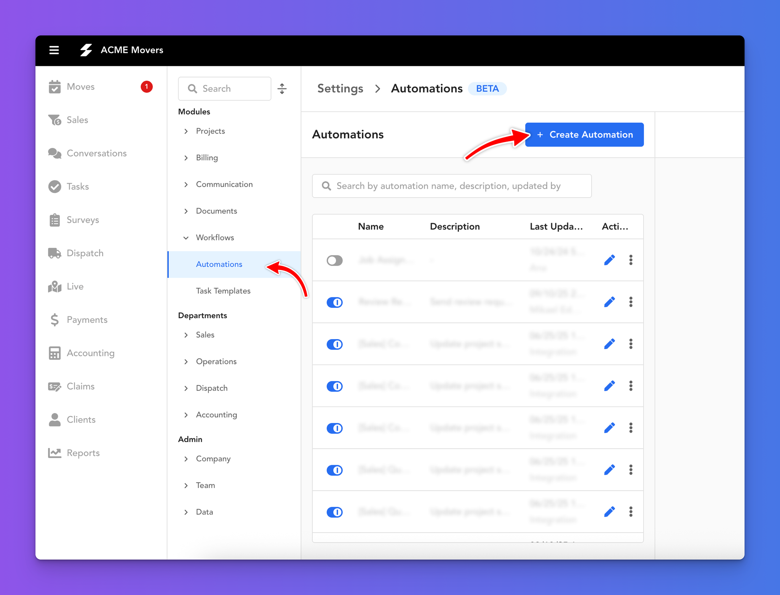The height and width of the screenshot is (595, 780).
Task: Click the Live map marker icon
Action: (54, 286)
